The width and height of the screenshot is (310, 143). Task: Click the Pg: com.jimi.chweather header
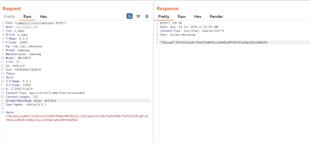point(24,46)
